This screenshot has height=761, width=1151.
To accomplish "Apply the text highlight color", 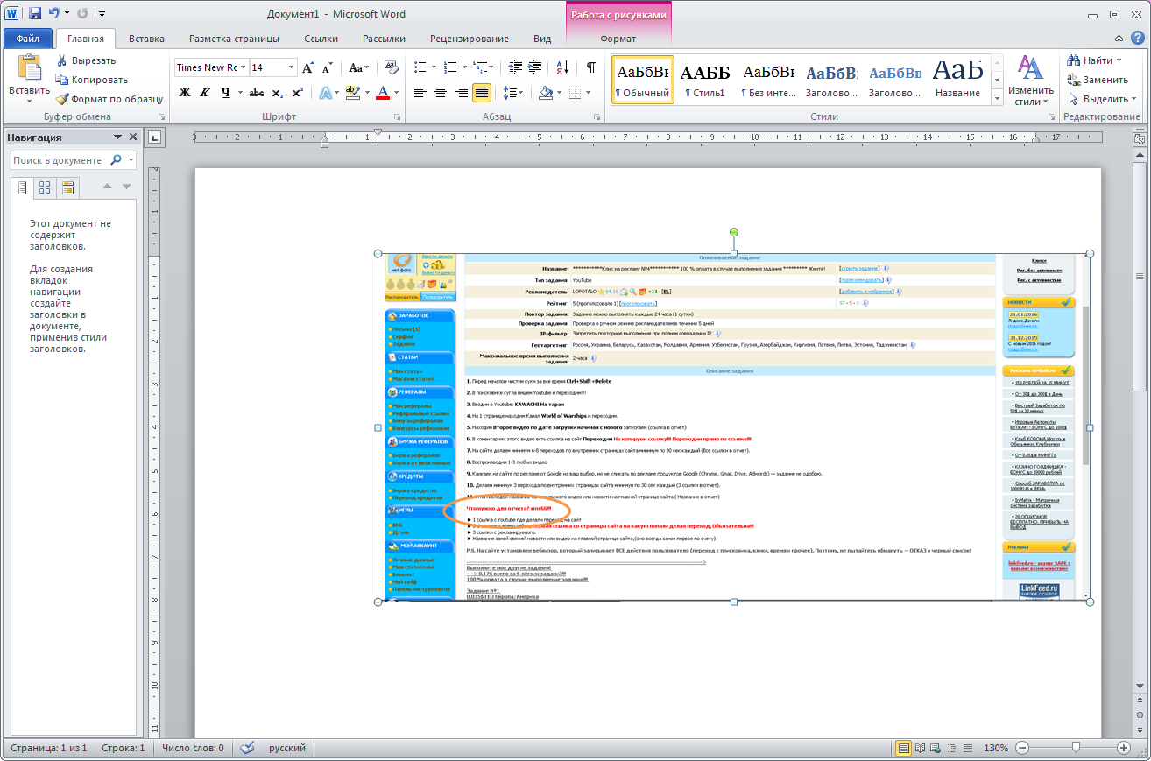I will 353,93.
